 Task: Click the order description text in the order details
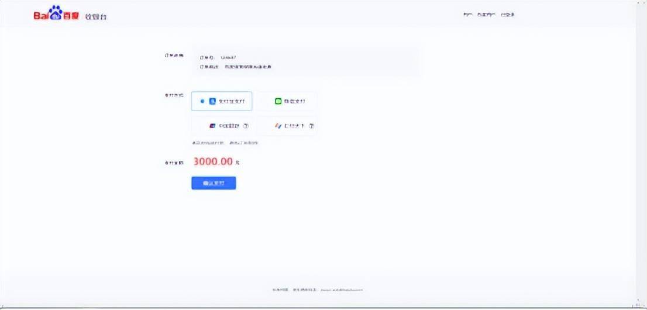[x=248, y=67]
